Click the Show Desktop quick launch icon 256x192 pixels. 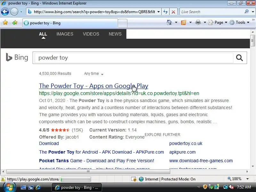click(23, 188)
